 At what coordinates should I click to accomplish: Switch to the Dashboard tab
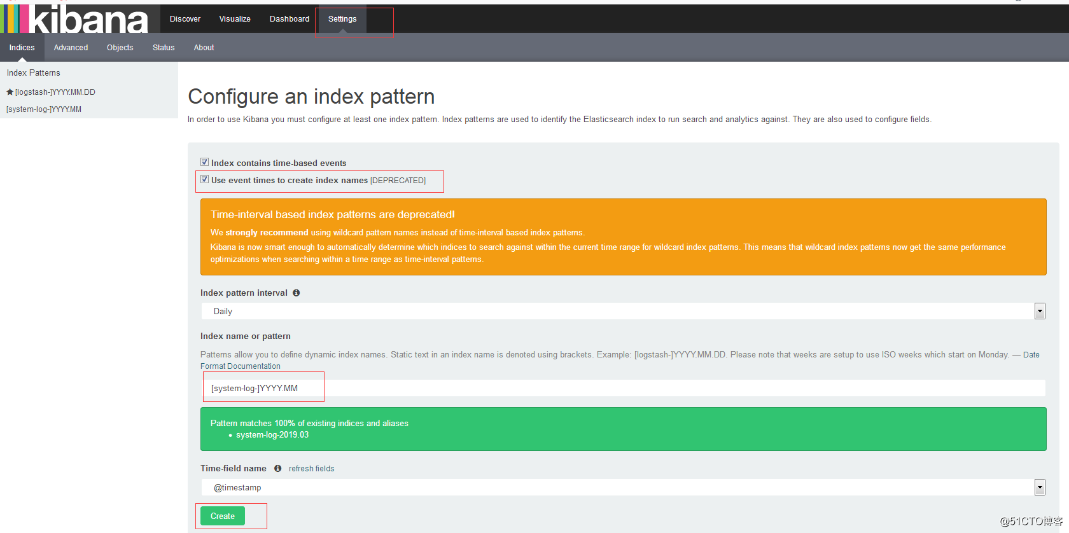[290, 19]
